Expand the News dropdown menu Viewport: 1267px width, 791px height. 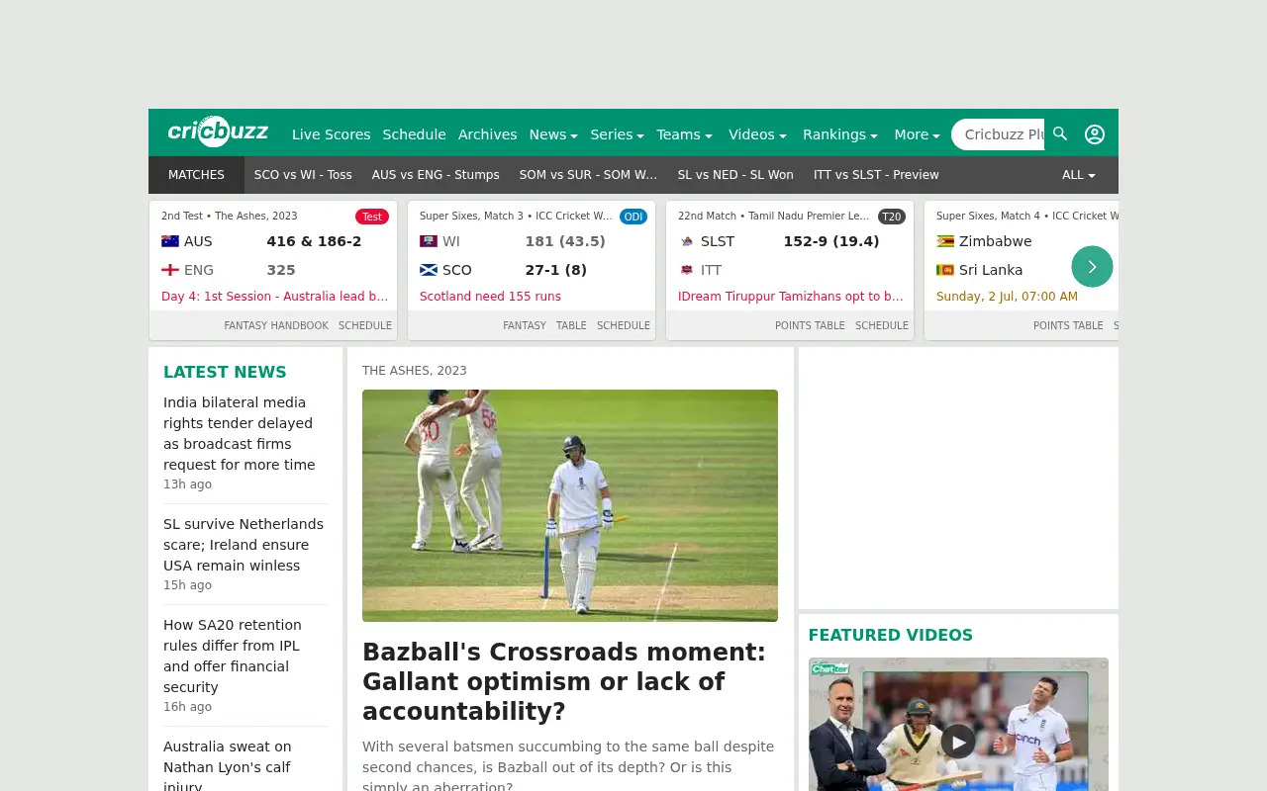point(553,134)
